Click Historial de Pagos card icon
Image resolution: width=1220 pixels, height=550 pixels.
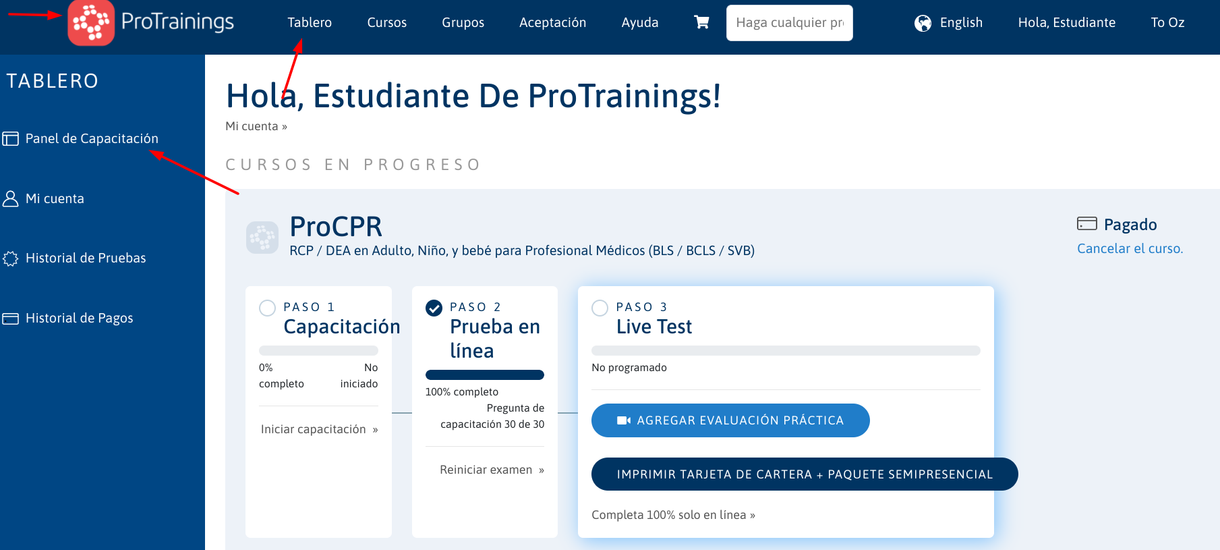(10, 319)
